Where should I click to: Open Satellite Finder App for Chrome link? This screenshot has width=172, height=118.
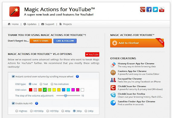click(136, 101)
